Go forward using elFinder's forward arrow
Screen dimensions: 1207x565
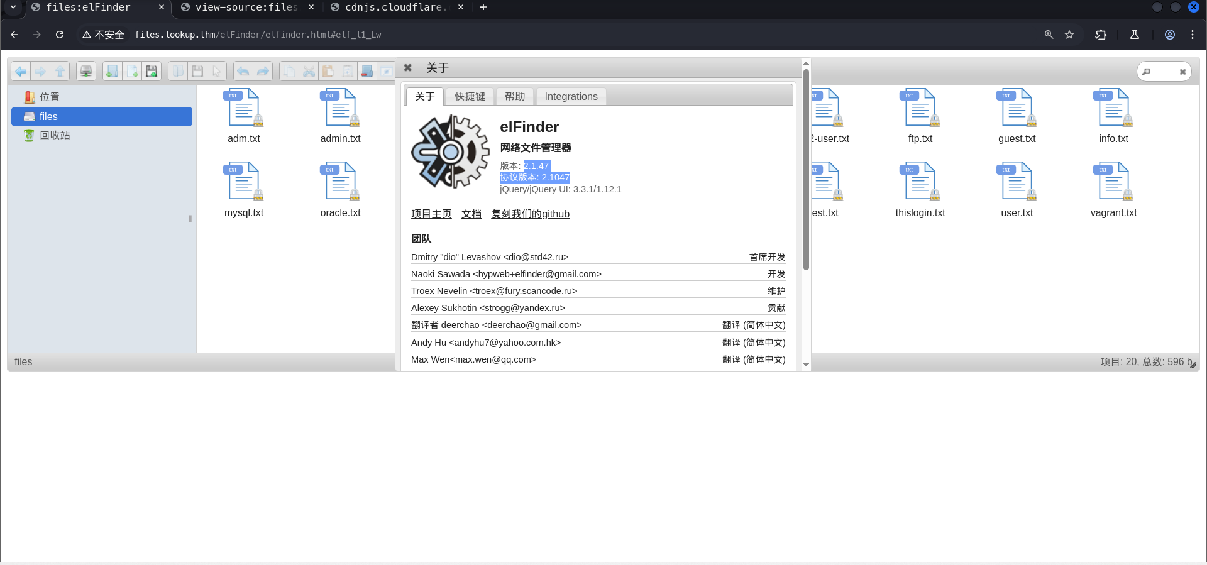tap(40, 72)
